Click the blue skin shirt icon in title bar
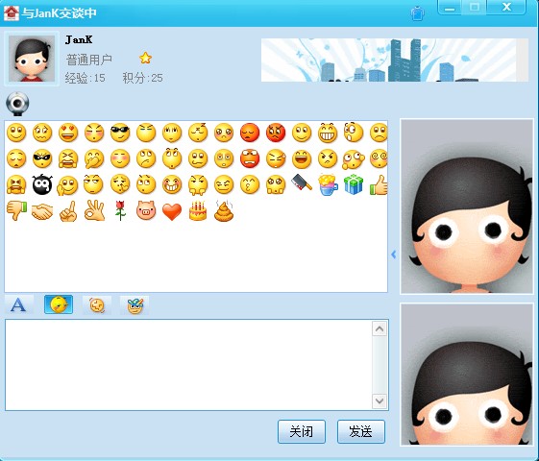 (x=417, y=13)
